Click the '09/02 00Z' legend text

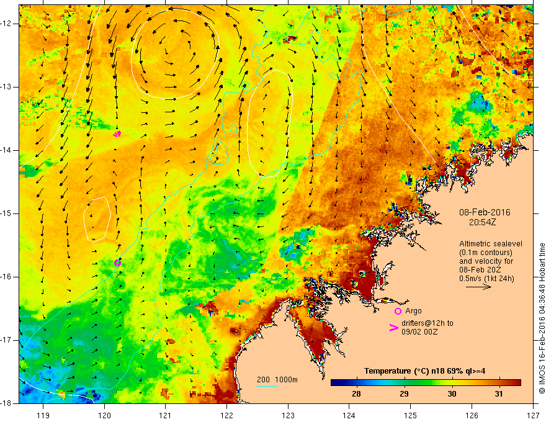(419, 332)
